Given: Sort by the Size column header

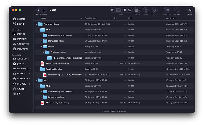Looking at the screenshot, I should [115, 18].
